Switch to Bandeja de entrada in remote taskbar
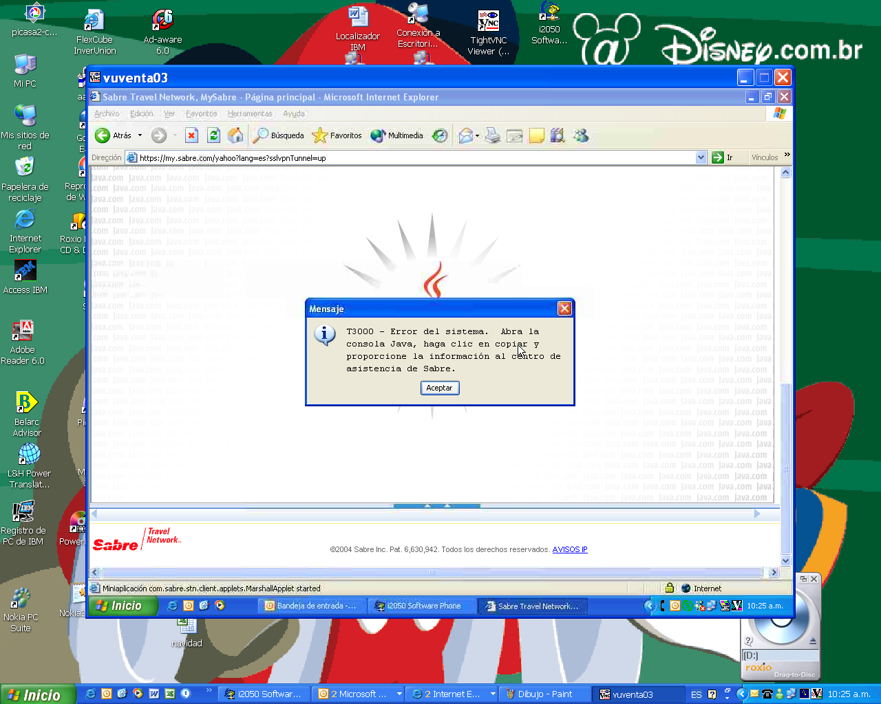 [311, 606]
